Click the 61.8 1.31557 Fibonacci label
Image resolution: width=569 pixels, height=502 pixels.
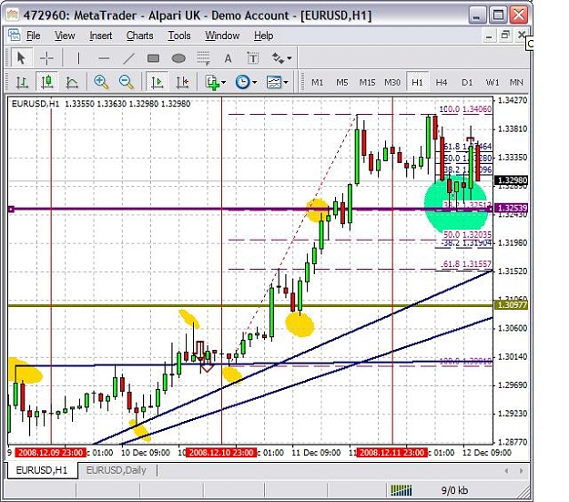(467, 264)
